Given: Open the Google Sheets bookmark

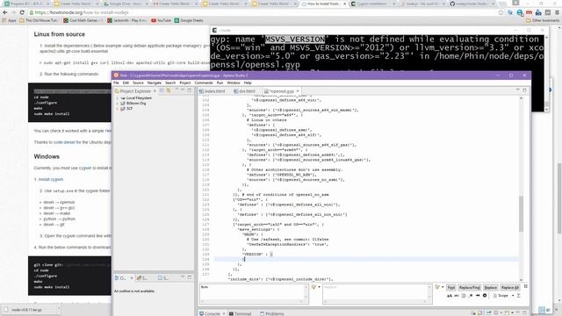Looking at the screenshot, I should point(189,20).
